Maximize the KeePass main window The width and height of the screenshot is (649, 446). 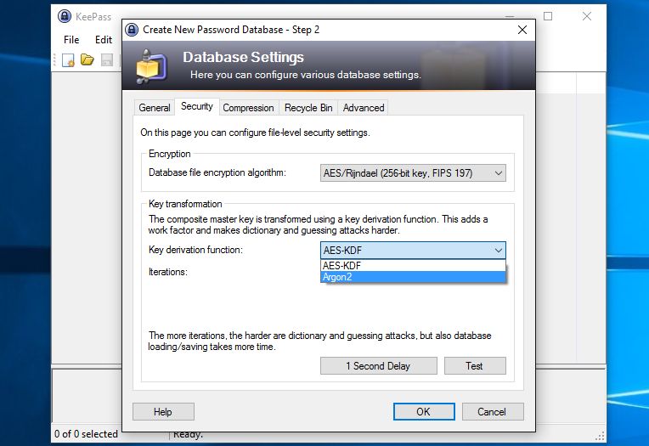(x=548, y=16)
